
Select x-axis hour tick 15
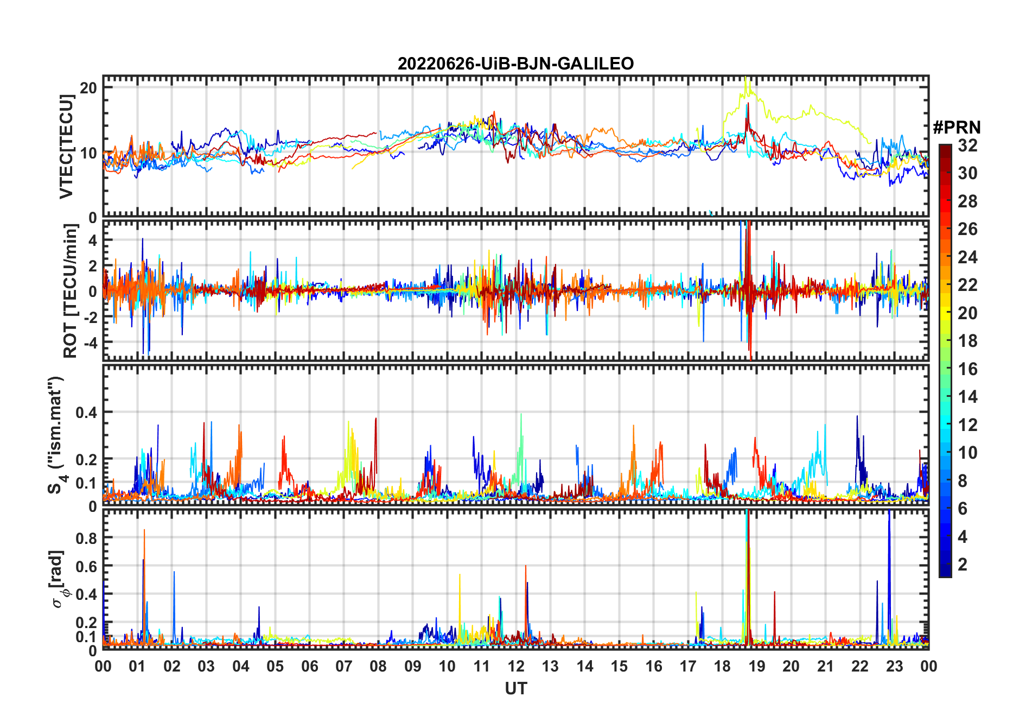pos(619,666)
